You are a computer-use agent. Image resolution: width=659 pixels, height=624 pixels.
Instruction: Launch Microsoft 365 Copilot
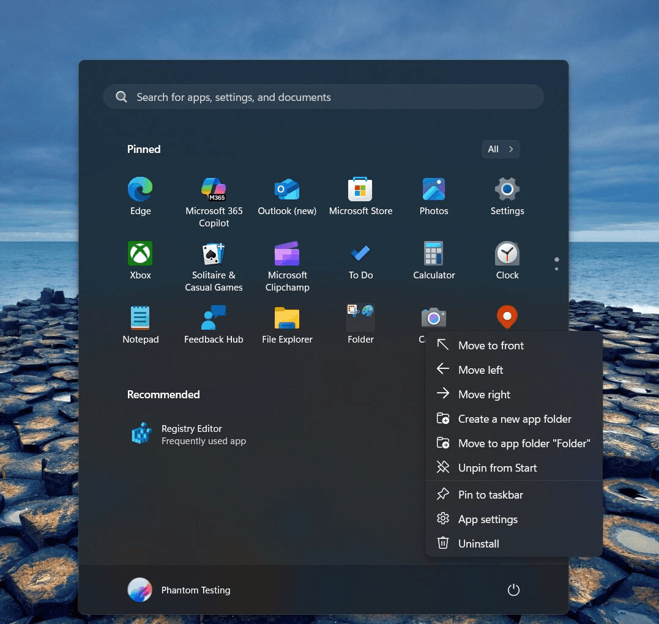(x=214, y=202)
